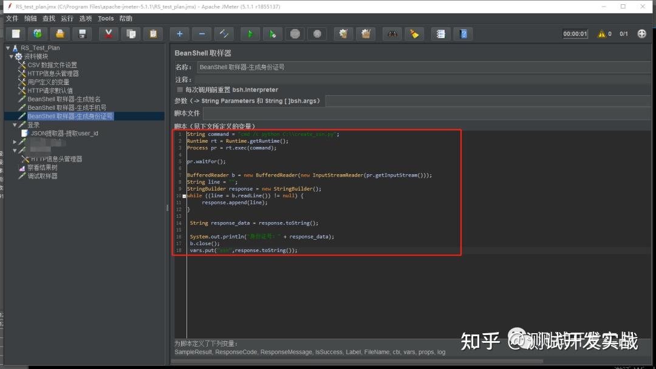
Task: Shut down test threads icon
Action: 317,34
